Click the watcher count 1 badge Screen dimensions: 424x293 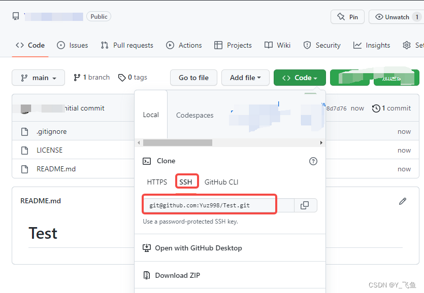pos(417,17)
